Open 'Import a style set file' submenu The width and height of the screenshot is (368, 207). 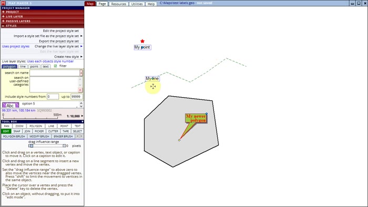point(48,36)
